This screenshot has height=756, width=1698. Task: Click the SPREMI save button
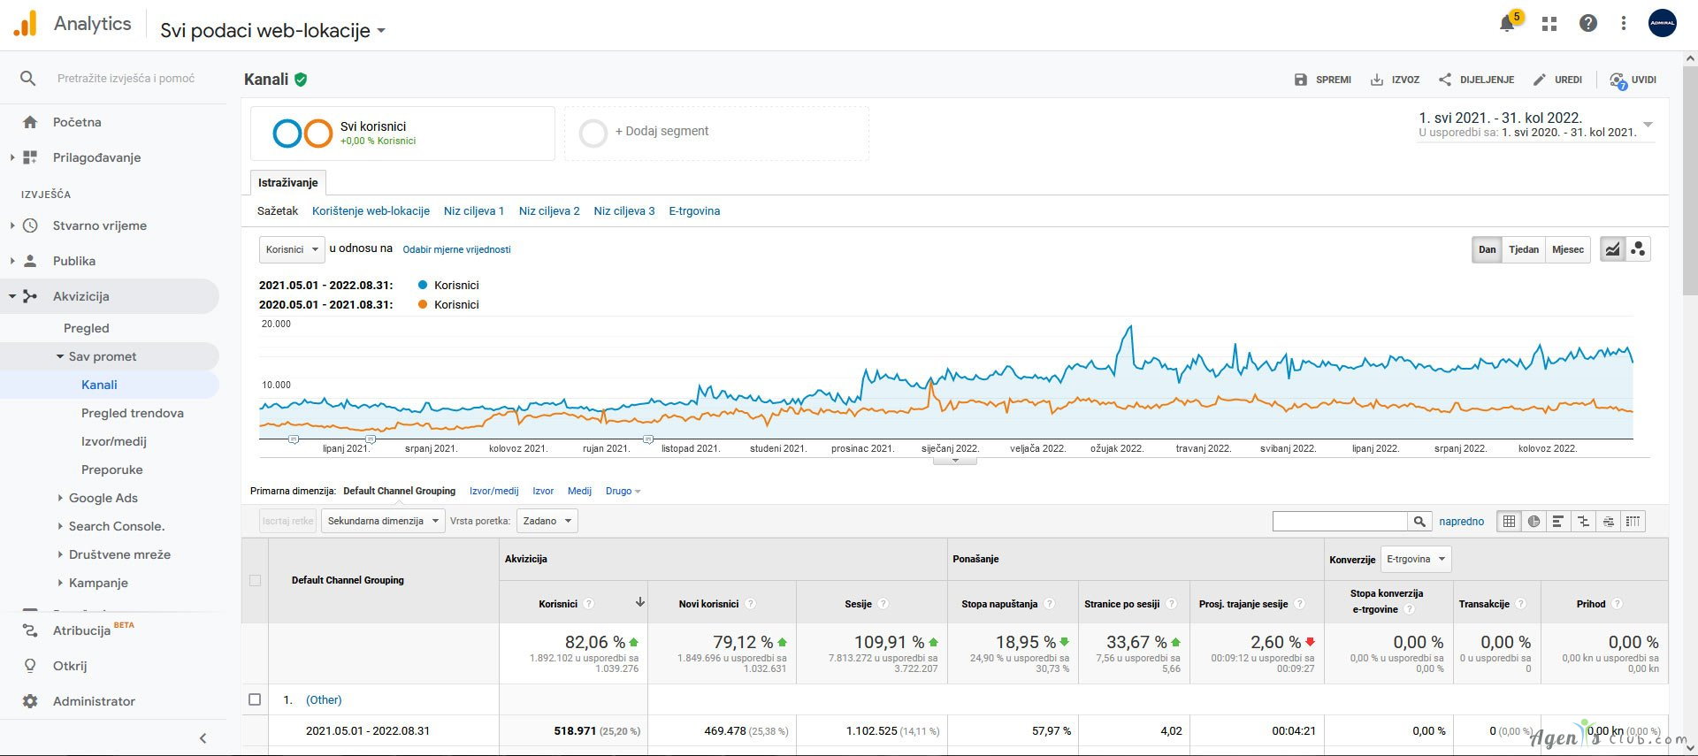coord(1323,80)
